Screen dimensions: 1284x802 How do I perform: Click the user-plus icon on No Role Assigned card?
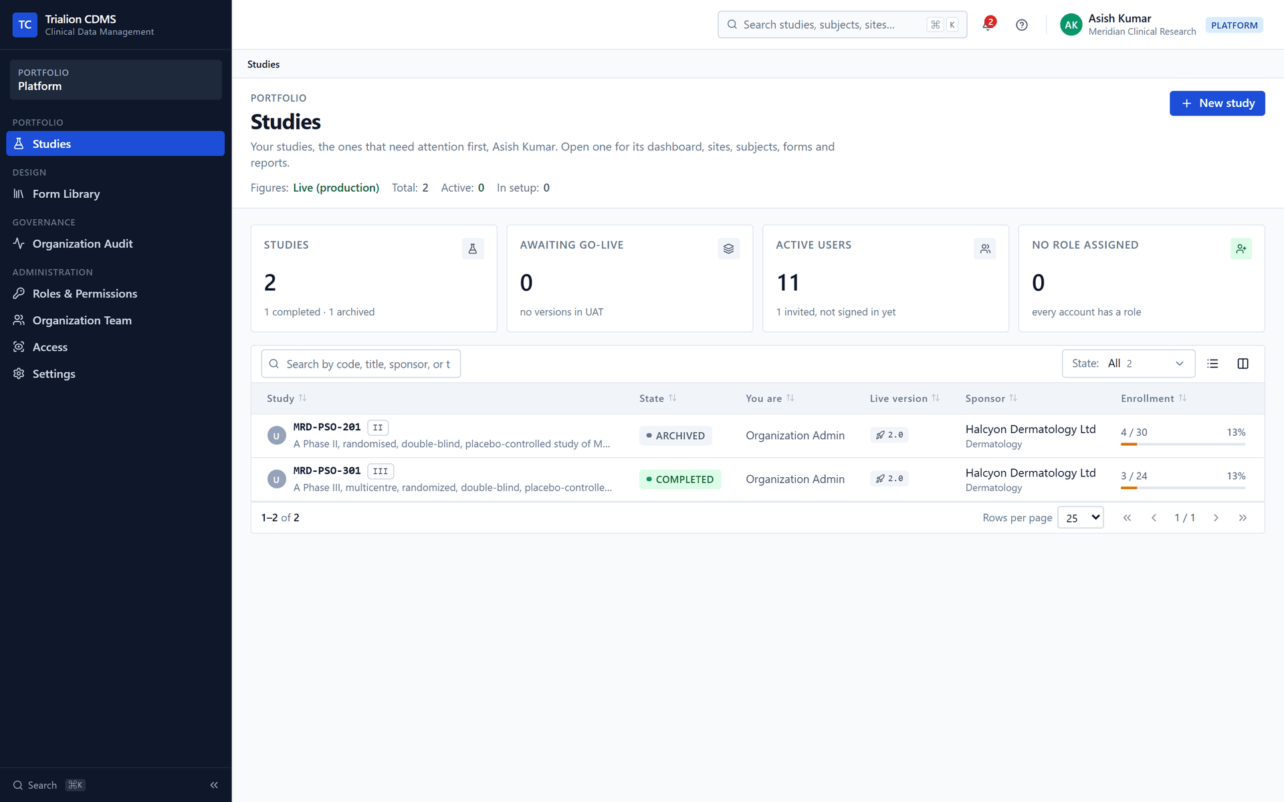tap(1241, 249)
